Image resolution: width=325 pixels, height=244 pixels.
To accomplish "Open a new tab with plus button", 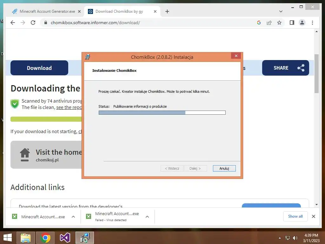I will (x=167, y=12).
